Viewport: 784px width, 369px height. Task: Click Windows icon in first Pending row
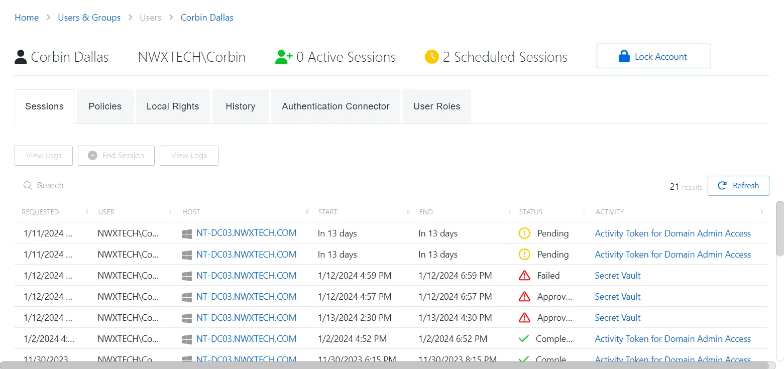tap(187, 234)
